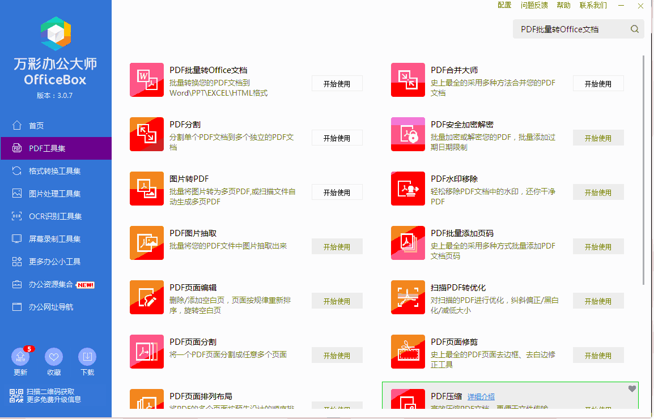Go to 首页 in the sidebar
Viewport: 654px width, 419px height.
click(x=56, y=126)
